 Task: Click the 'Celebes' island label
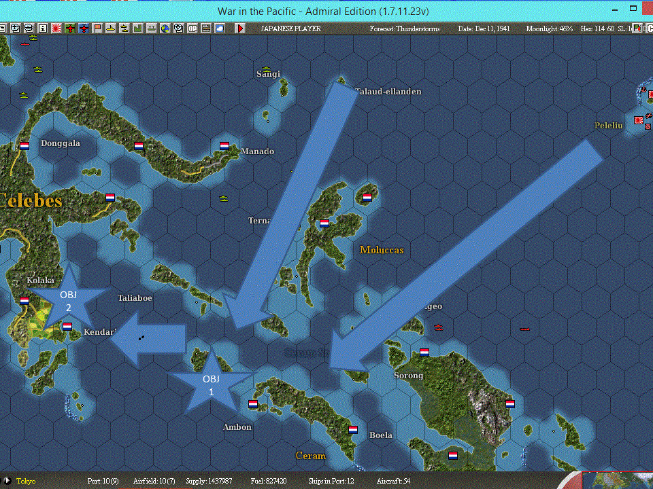pos(31,201)
